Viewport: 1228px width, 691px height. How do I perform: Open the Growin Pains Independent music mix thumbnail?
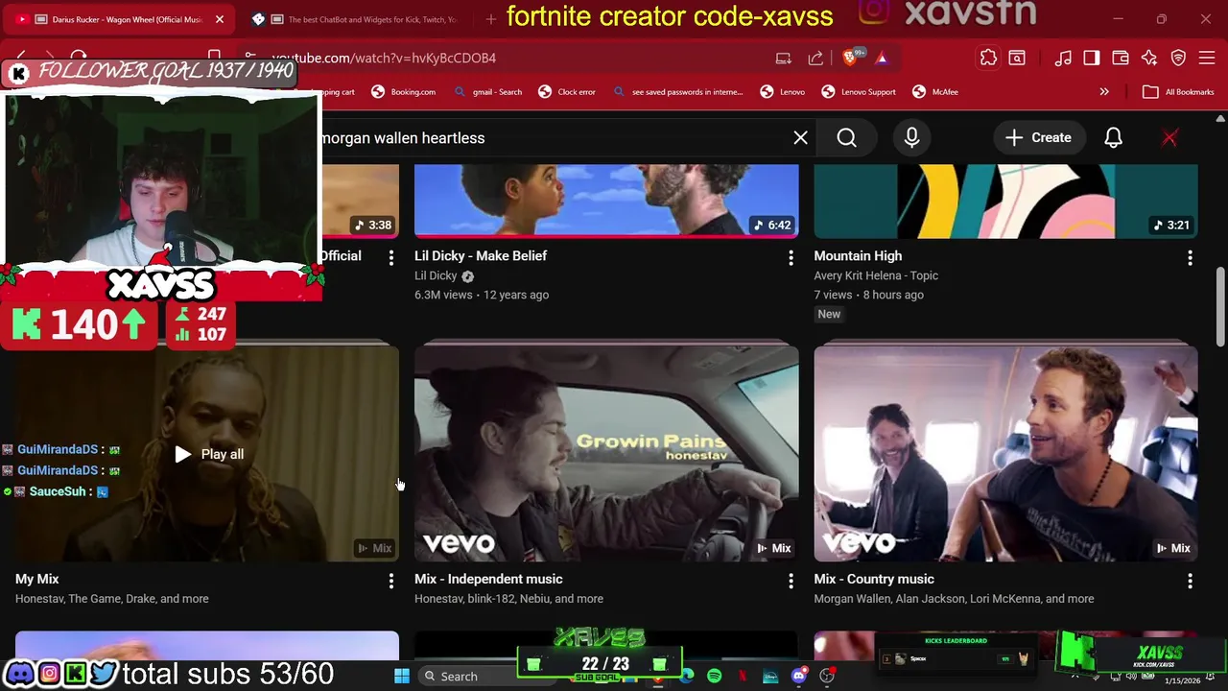(606, 453)
